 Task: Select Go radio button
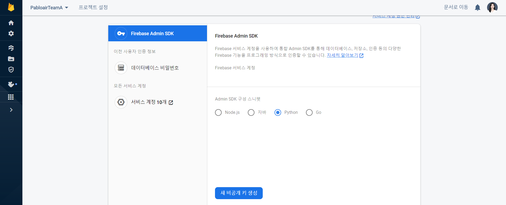(309, 112)
